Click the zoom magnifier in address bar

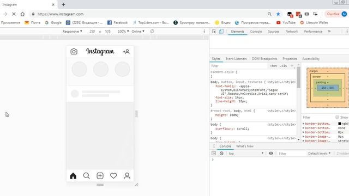click(269, 14)
